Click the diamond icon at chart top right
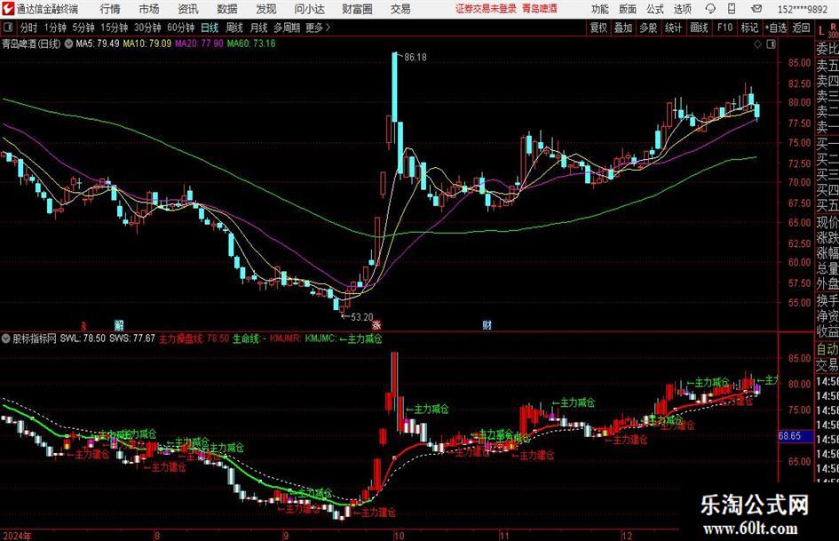839x541 pixels. click(757, 44)
